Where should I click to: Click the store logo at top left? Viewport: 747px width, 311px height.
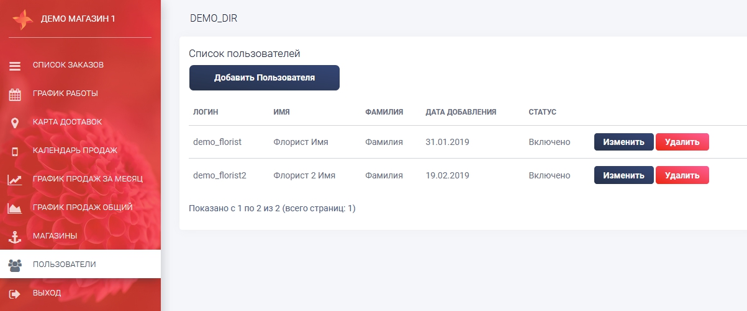point(22,19)
